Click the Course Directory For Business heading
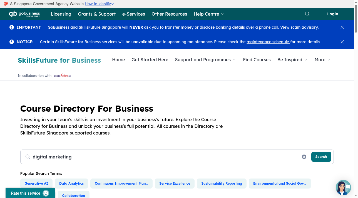This screenshot has height=198, width=358. coord(87,109)
